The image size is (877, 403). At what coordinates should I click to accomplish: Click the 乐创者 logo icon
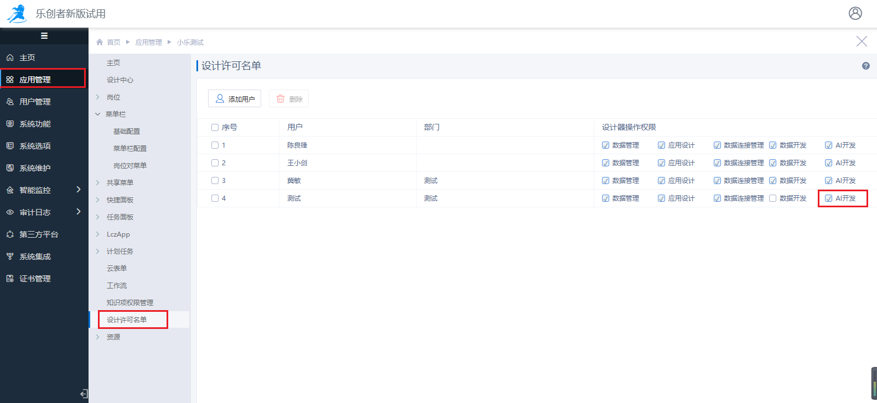(17, 13)
